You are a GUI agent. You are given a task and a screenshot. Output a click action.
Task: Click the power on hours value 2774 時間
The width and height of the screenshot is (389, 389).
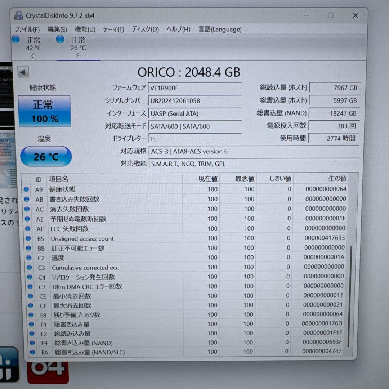(x=334, y=138)
